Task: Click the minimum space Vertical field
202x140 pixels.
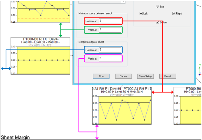Action: click(110, 29)
